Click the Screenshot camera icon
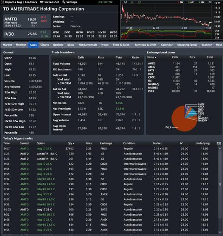 [x=41, y=2]
